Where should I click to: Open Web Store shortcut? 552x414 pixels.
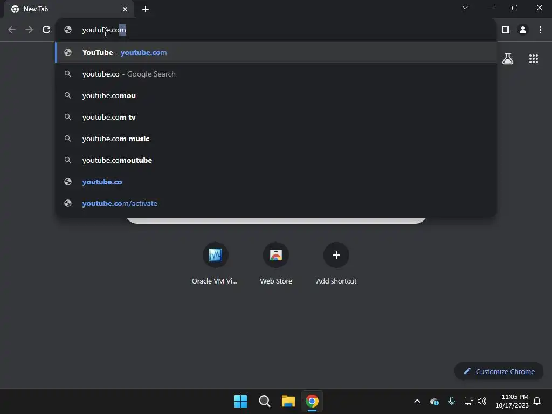coord(276,264)
